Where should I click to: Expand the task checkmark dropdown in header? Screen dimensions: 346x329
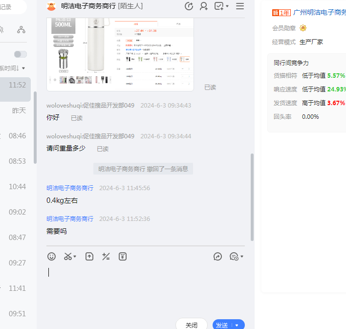tap(221, 6)
